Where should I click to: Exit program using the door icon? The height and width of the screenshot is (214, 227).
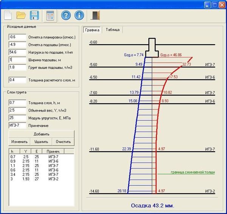[x=95, y=15]
